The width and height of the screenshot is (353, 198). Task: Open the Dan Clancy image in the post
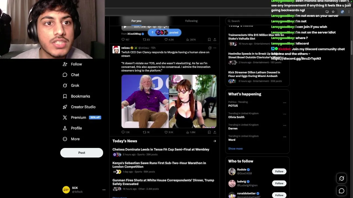tap(145, 101)
